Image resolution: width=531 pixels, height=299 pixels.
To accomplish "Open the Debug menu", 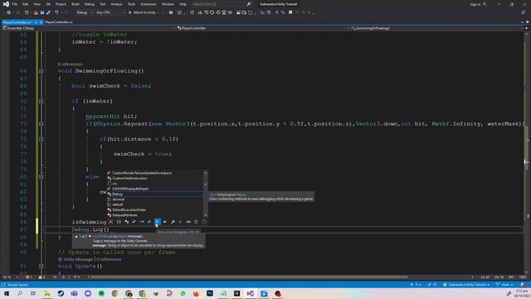I will (90, 4).
